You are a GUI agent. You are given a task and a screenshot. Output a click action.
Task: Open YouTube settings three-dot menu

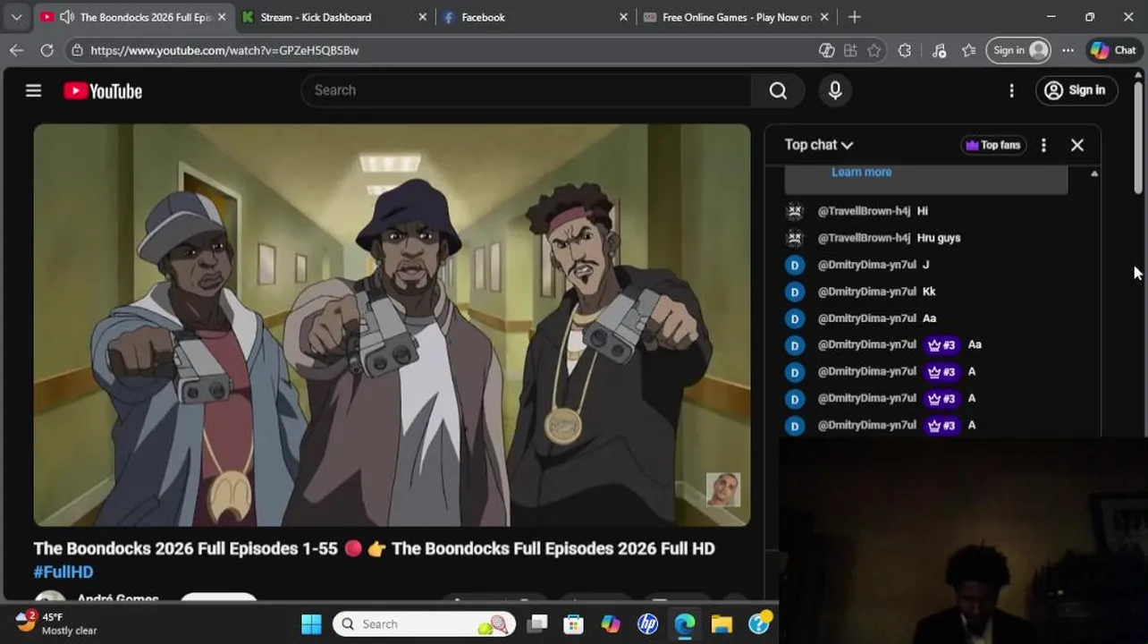pyautogui.click(x=1011, y=90)
